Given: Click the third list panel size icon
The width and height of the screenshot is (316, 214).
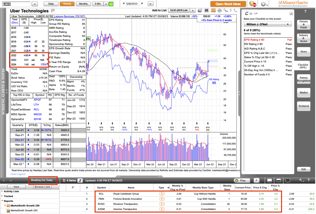Looking at the screenshot, I should tap(288, 180).
